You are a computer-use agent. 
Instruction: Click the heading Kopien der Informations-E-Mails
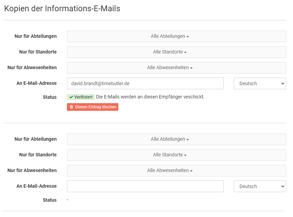62,9
